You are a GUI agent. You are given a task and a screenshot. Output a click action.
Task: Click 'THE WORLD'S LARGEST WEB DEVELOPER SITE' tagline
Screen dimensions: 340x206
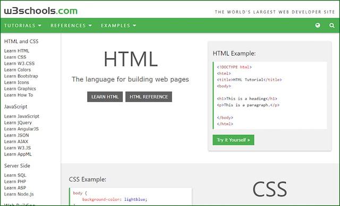pos(275,12)
